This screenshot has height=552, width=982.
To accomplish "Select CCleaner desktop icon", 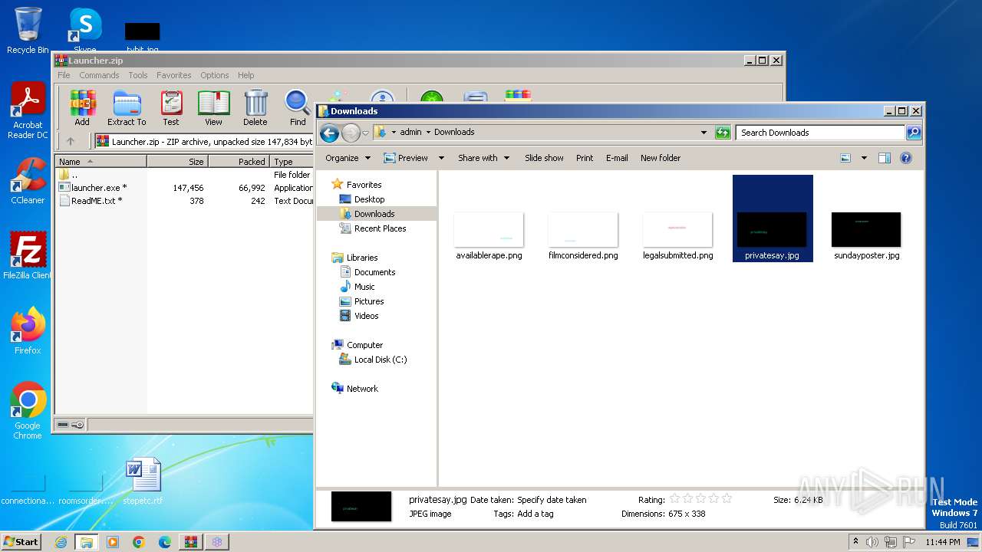I will click(x=28, y=181).
